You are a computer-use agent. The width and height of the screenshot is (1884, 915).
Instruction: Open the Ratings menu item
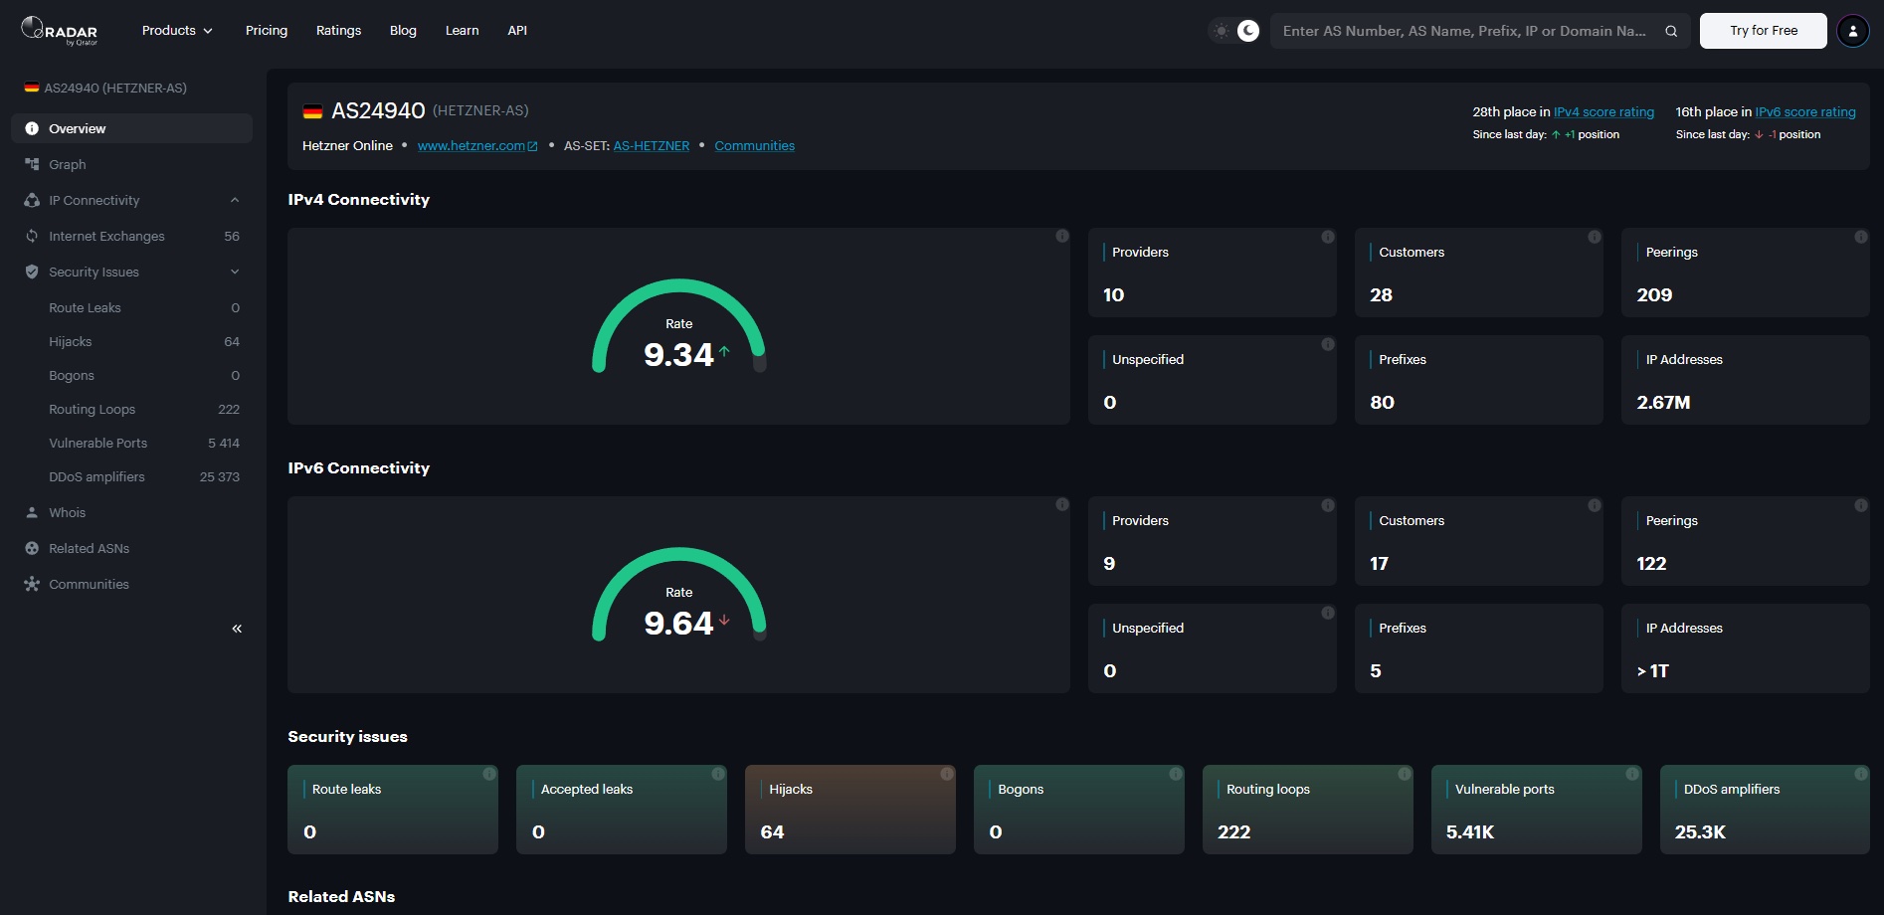(338, 31)
